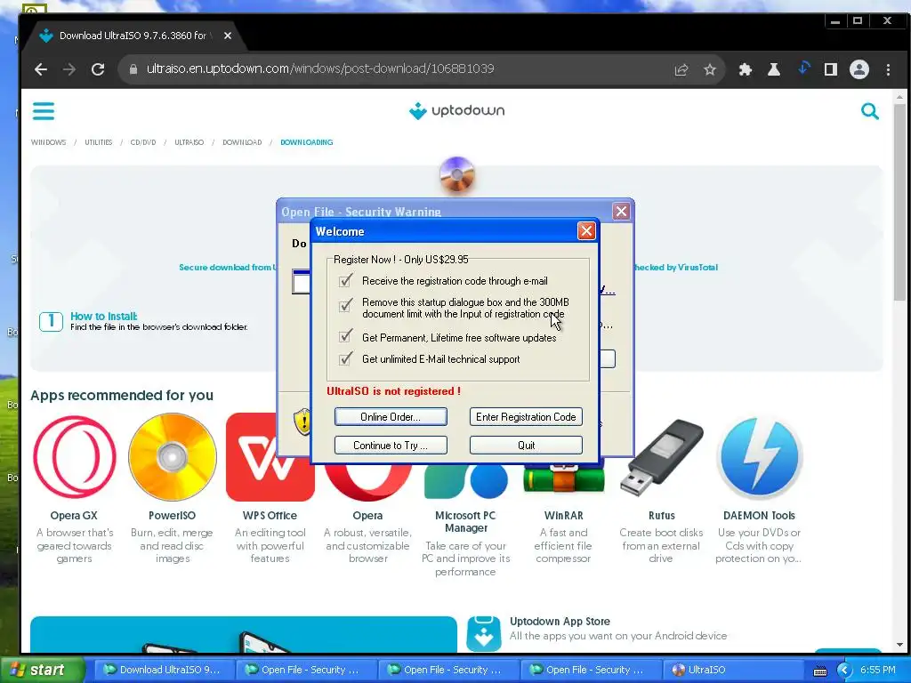The height and width of the screenshot is (683, 911).
Task: Go back with the browser back arrow
Action: [x=40, y=69]
